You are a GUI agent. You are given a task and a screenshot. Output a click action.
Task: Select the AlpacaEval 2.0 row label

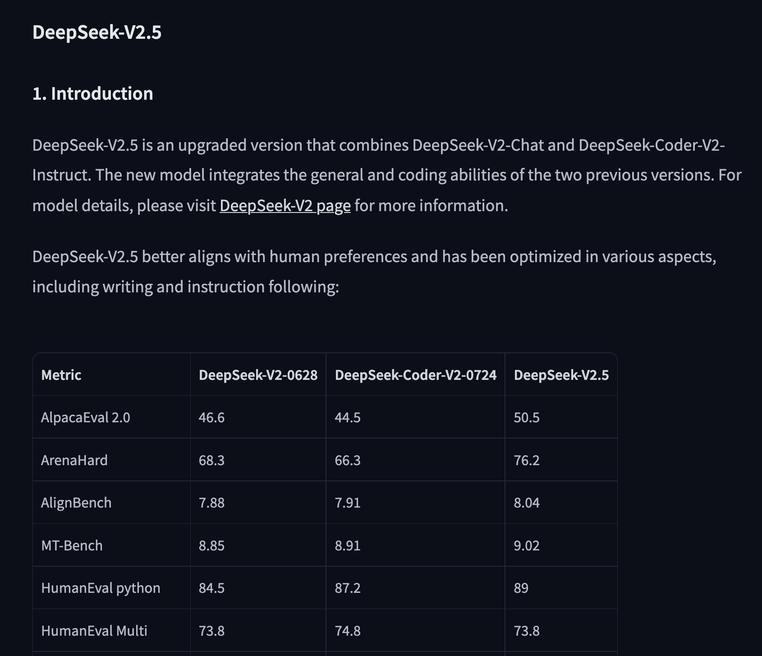point(86,417)
